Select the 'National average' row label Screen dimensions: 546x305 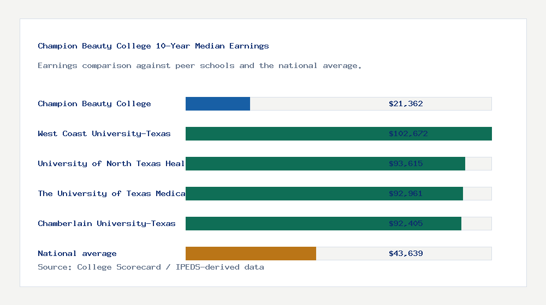point(77,254)
